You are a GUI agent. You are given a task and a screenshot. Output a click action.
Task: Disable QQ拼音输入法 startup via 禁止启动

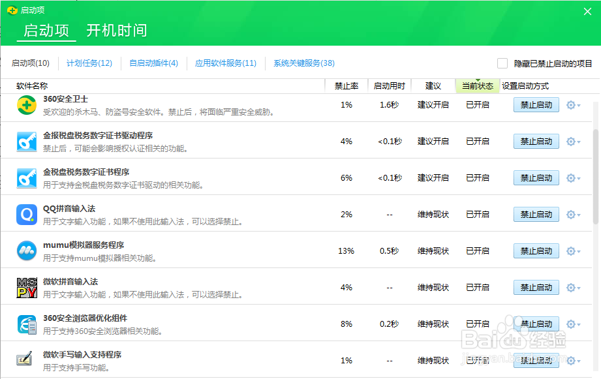point(536,215)
